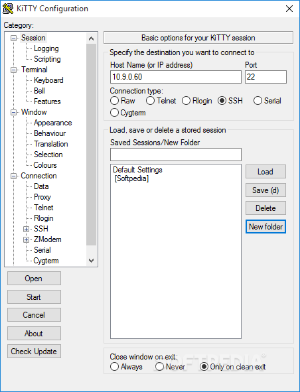Click the Saved Sessions/New Folder field
This screenshot has width=300, height=392.
(x=176, y=155)
